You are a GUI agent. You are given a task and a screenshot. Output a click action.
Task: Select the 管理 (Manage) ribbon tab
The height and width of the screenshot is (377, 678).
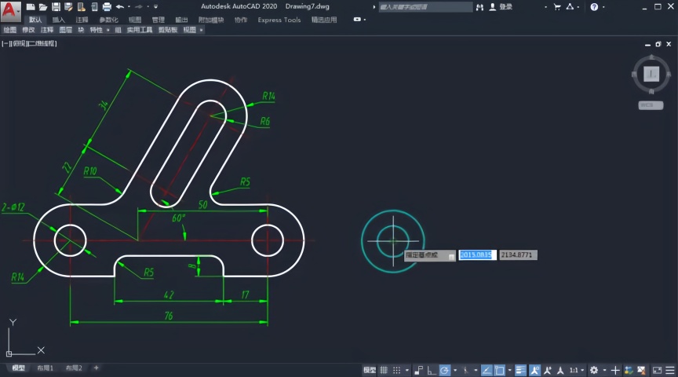(159, 20)
